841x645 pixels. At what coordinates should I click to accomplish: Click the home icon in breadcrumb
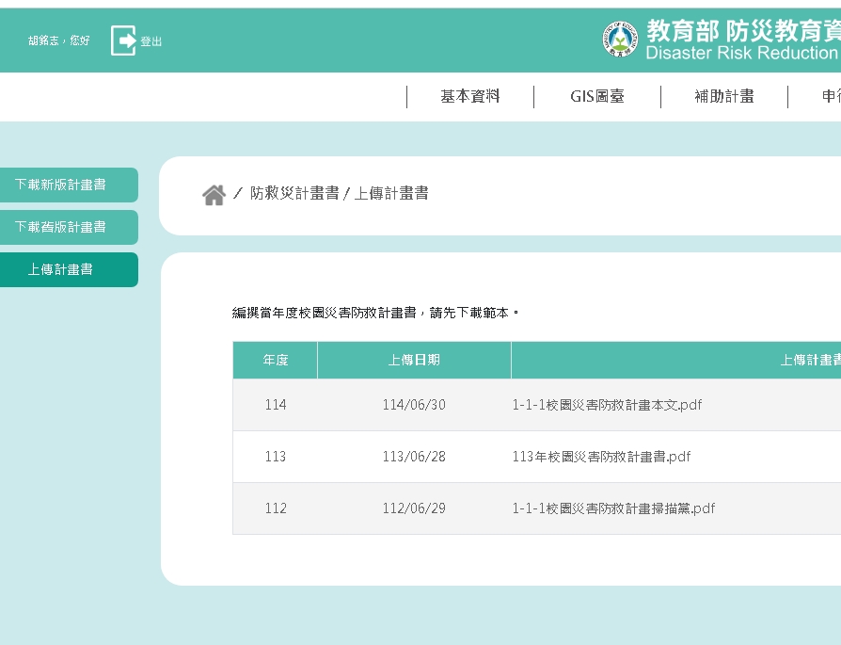pos(214,195)
